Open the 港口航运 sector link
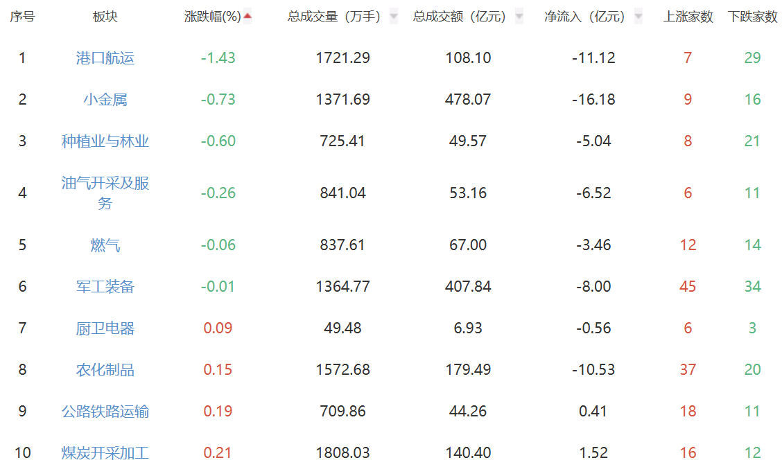Viewport: 782px width, 467px height. click(x=105, y=58)
